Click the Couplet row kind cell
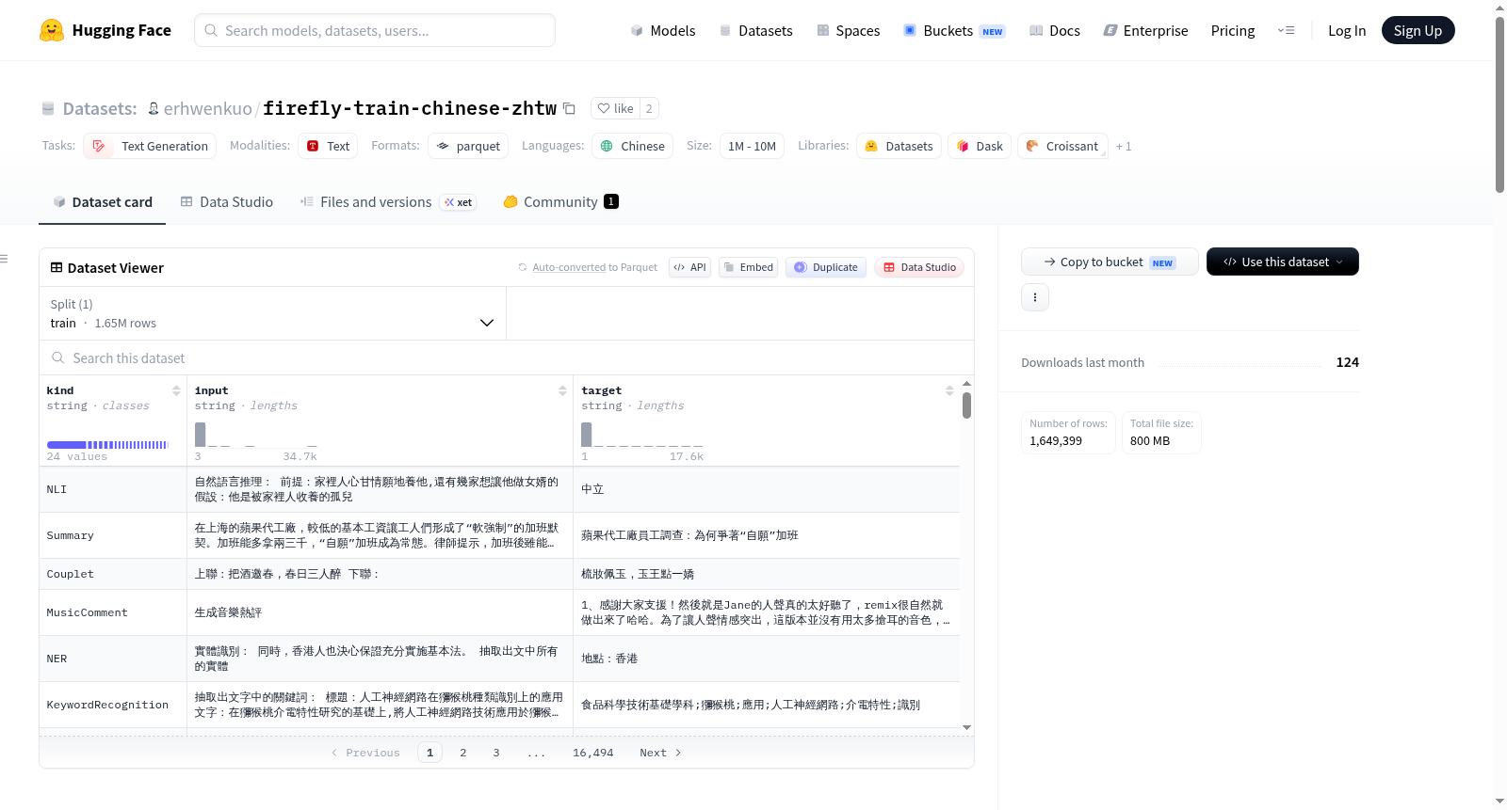 click(113, 574)
